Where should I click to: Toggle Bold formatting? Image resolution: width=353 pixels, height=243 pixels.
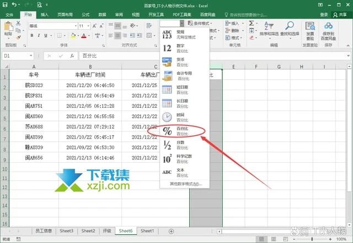pyautogui.click(x=32, y=35)
